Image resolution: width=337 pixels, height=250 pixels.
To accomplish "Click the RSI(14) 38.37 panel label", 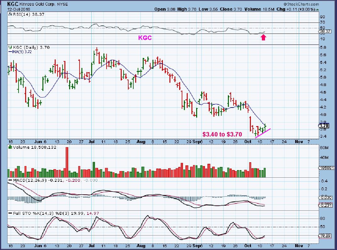I will coord(29,14).
